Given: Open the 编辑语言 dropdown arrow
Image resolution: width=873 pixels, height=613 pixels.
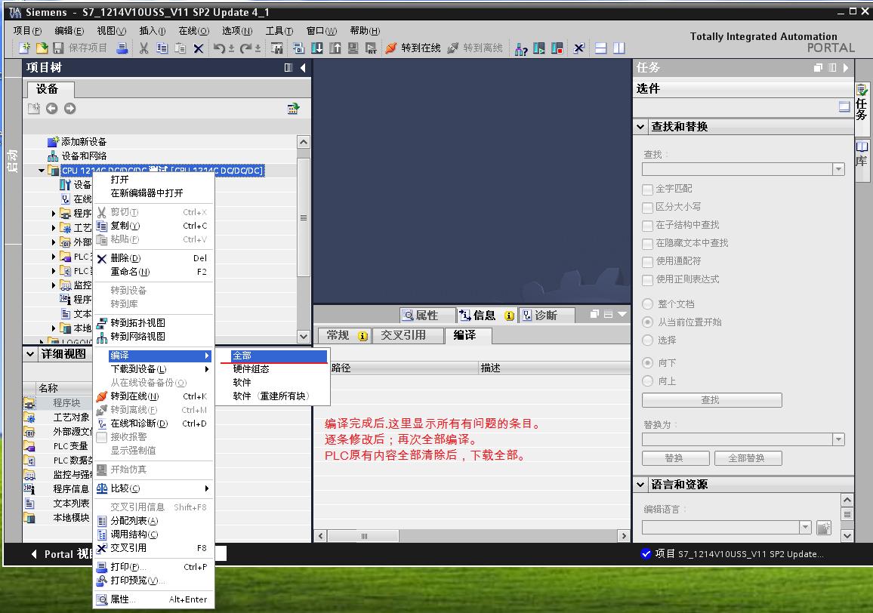Looking at the screenshot, I should (x=805, y=527).
